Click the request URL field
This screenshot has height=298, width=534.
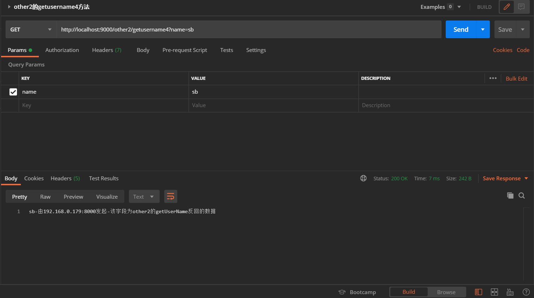pos(249,29)
